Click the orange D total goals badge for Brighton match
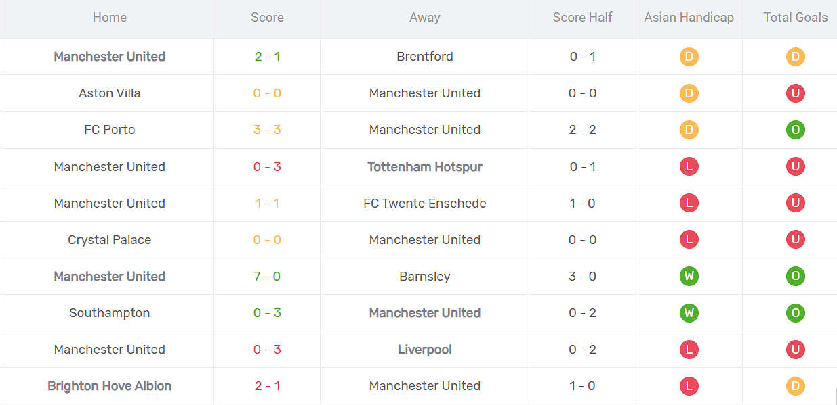 pyautogui.click(x=795, y=385)
